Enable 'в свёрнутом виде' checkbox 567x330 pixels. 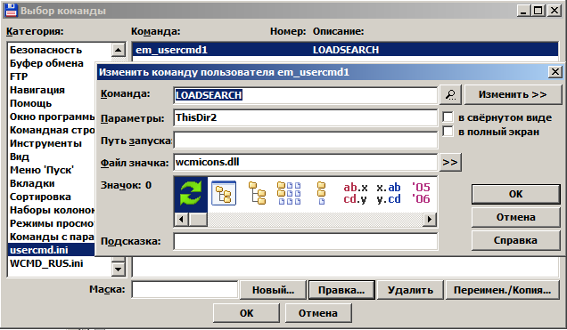point(448,117)
